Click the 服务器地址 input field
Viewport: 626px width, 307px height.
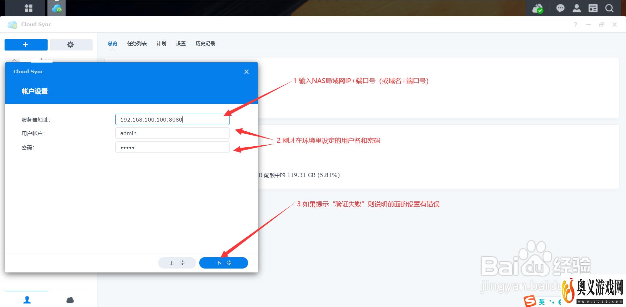[x=172, y=119]
